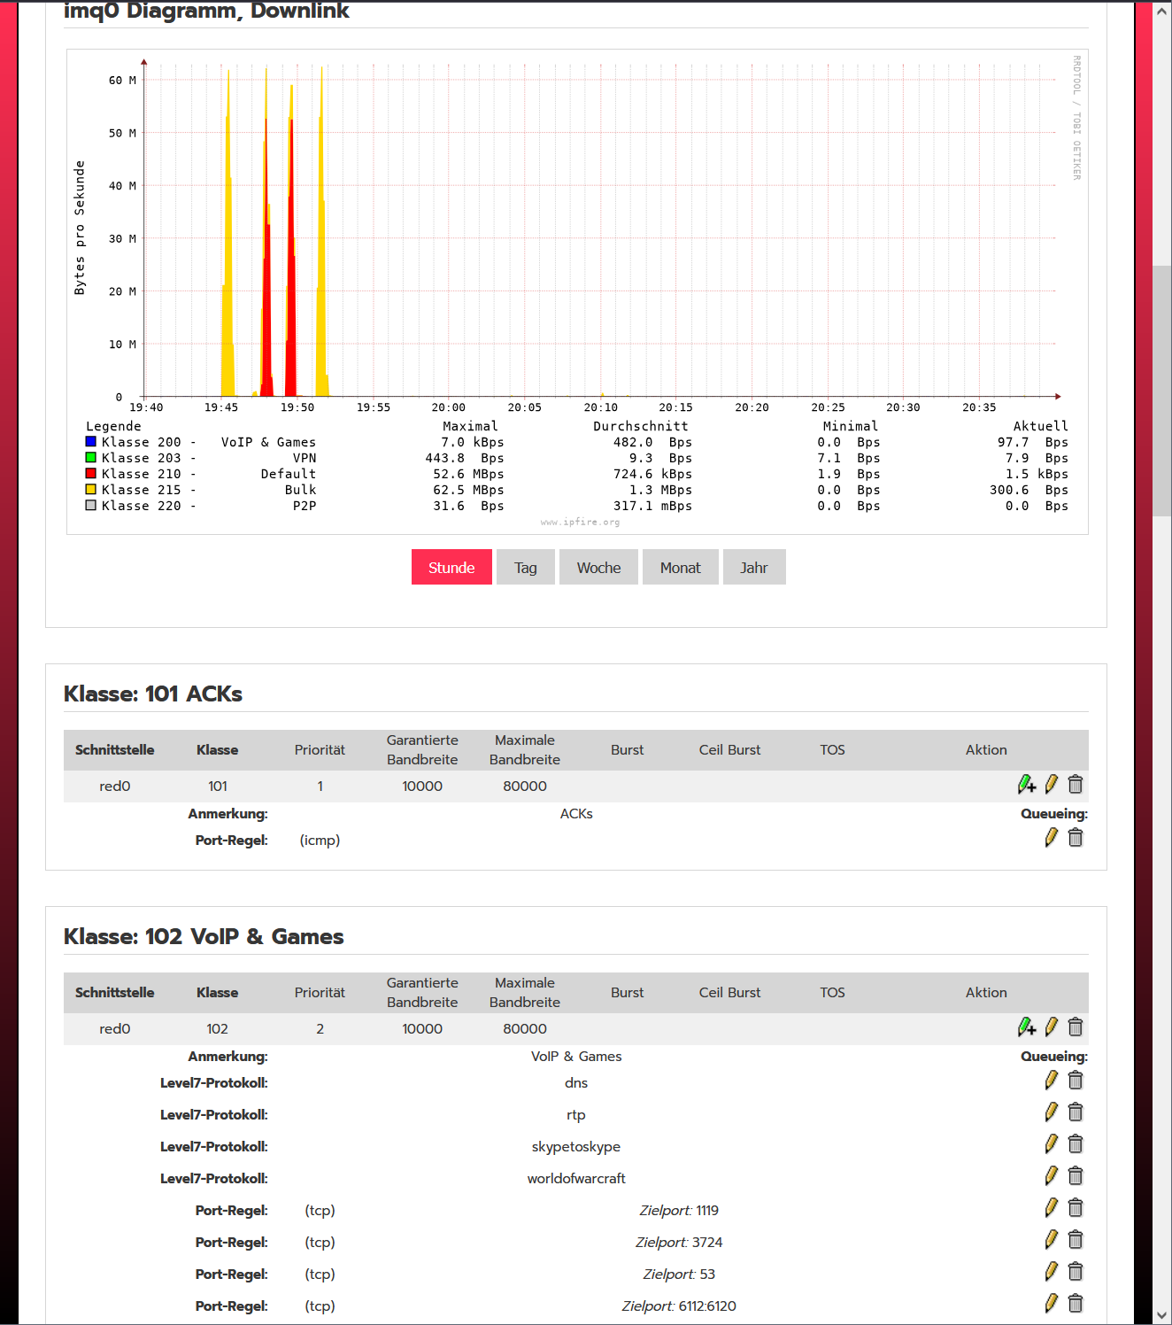
Task: Show the Stunde graph view
Action: click(451, 567)
